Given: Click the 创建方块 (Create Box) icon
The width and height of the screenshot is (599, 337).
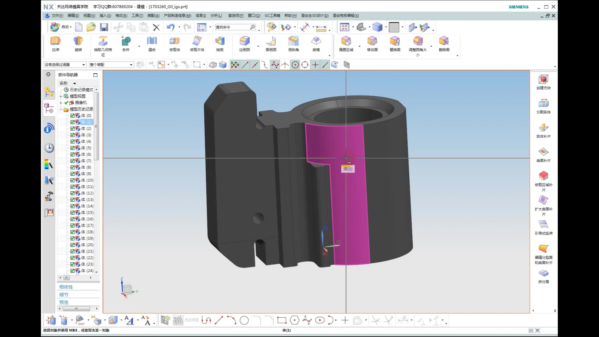Looking at the screenshot, I should tap(543, 80).
